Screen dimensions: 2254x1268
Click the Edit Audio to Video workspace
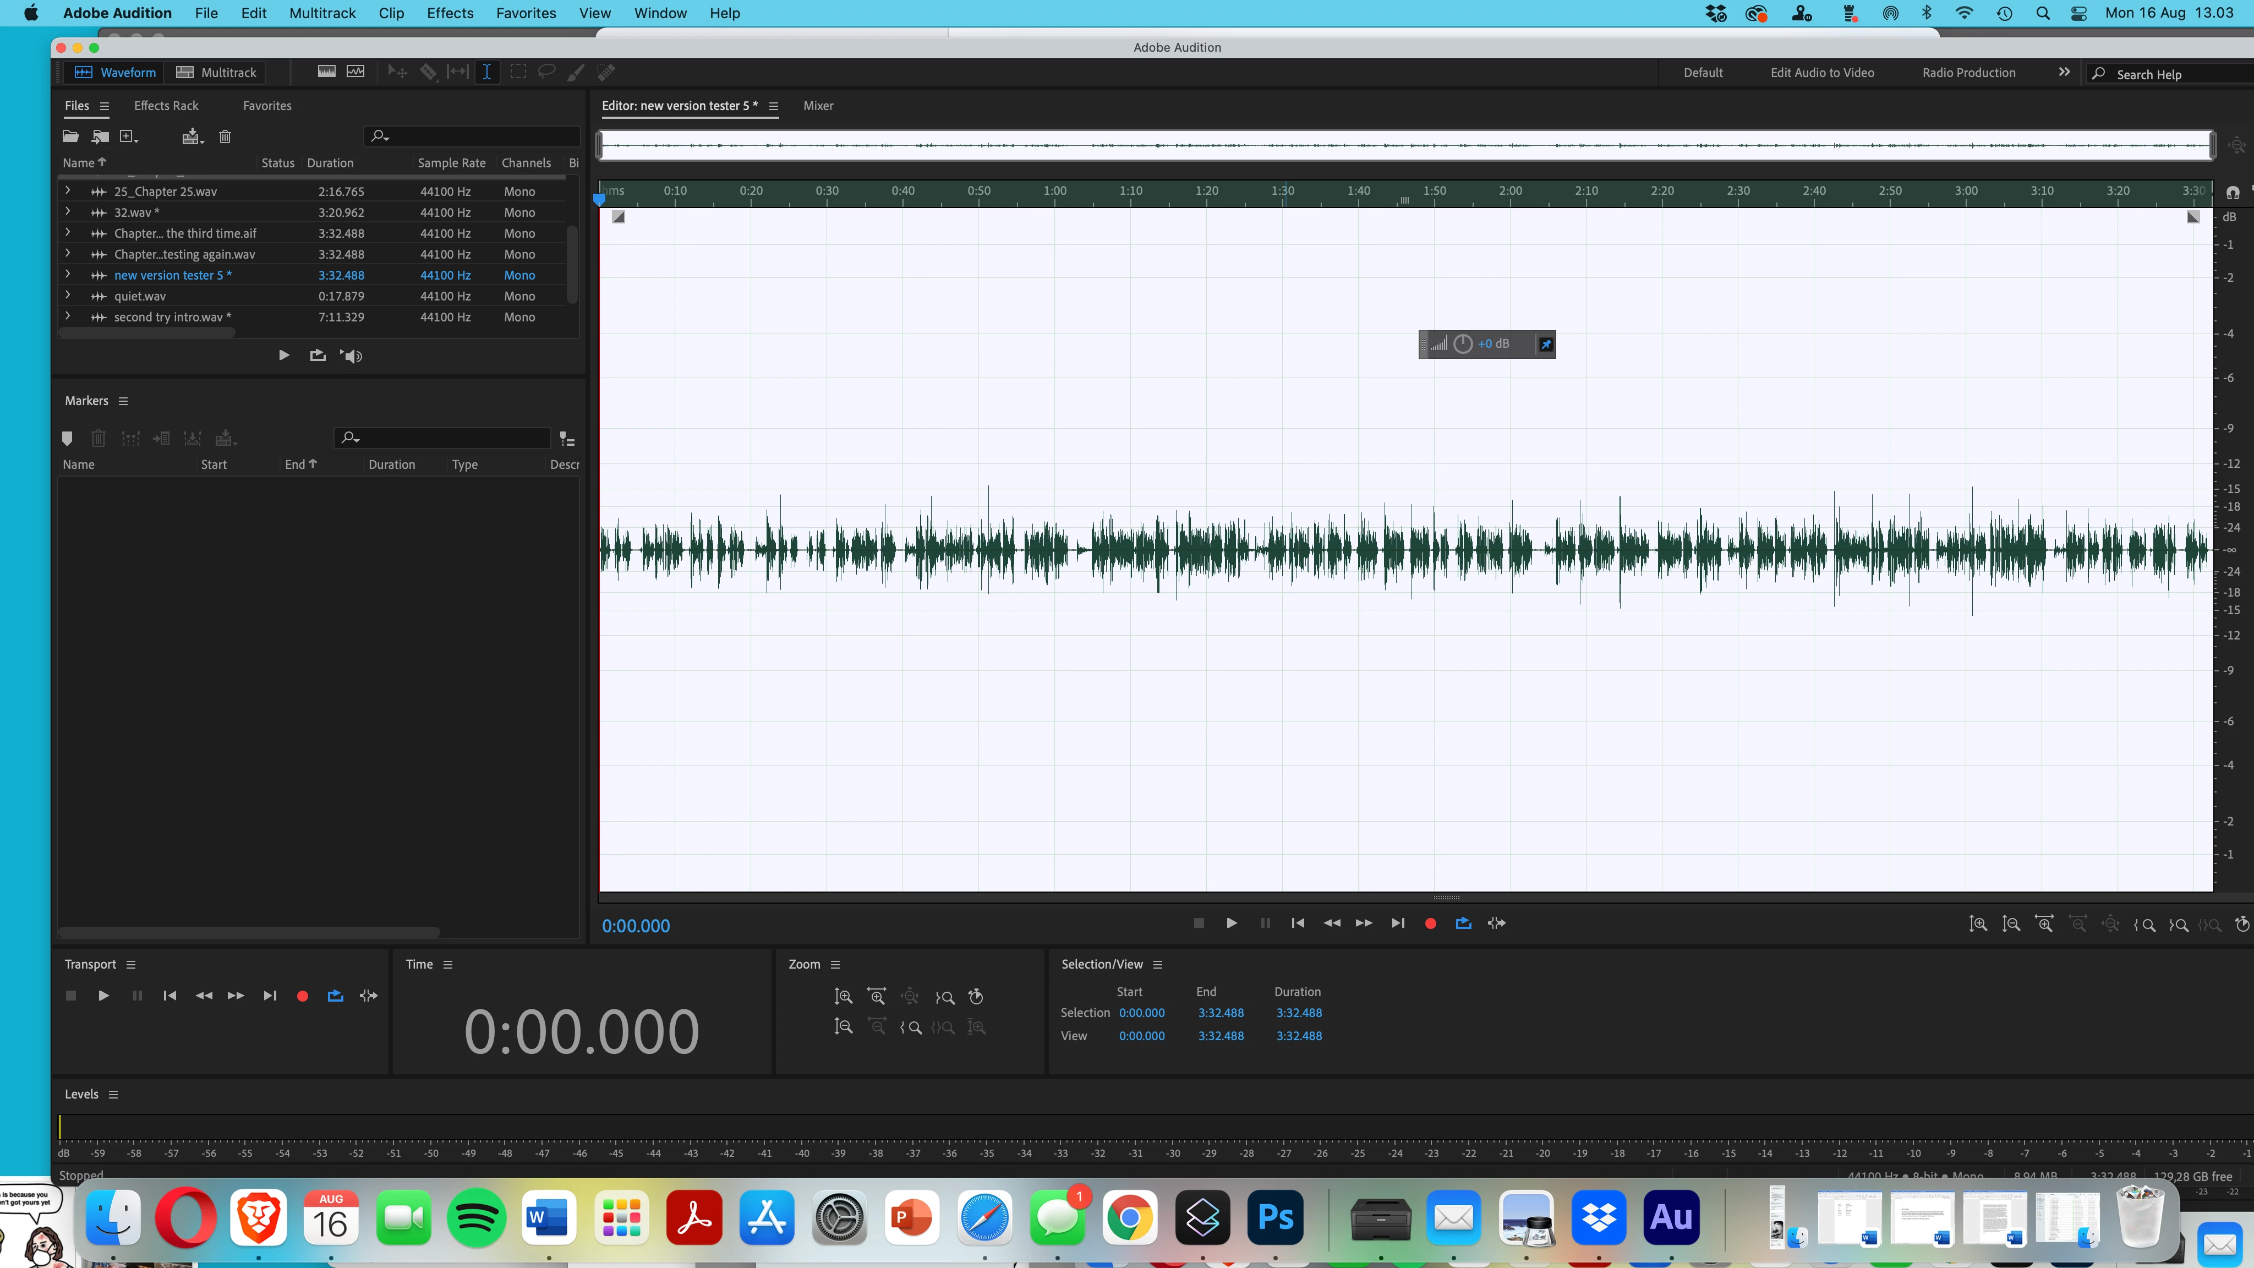click(x=1822, y=73)
